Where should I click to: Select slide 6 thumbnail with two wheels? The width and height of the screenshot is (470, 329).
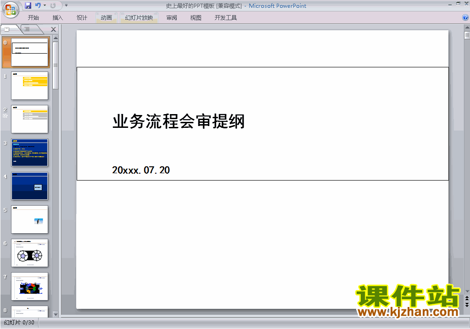[29, 253]
